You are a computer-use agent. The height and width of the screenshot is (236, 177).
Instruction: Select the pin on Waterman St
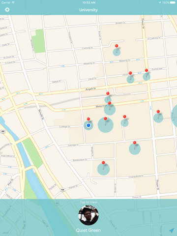110,105
